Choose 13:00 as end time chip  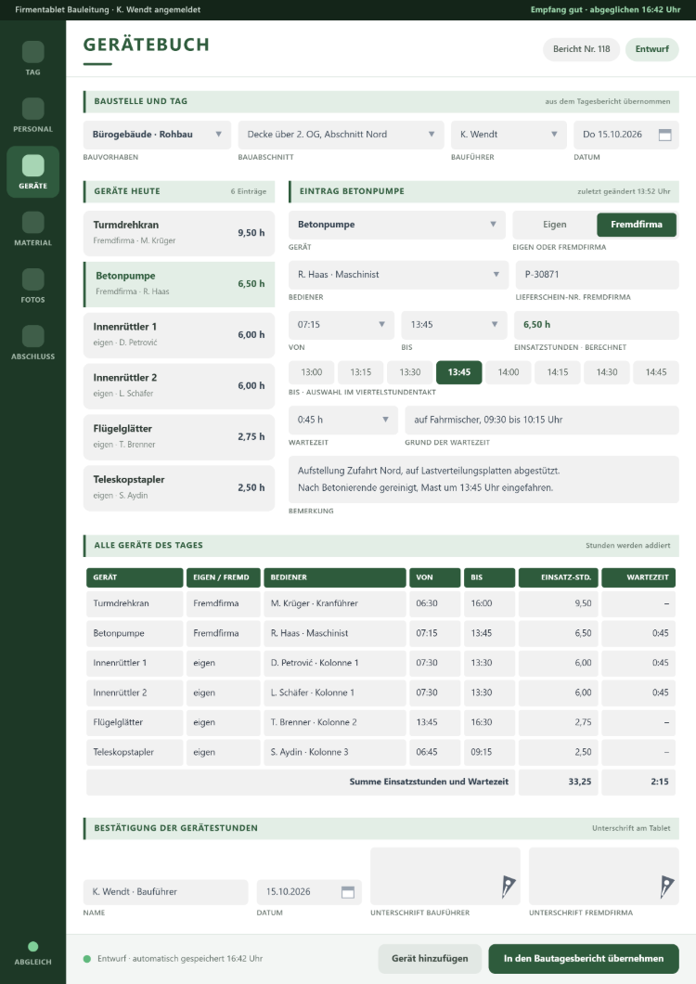[x=311, y=372]
